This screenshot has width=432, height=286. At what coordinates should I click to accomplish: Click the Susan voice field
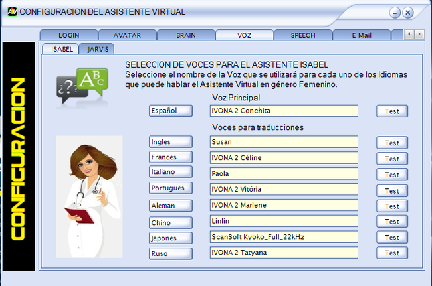(284, 142)
